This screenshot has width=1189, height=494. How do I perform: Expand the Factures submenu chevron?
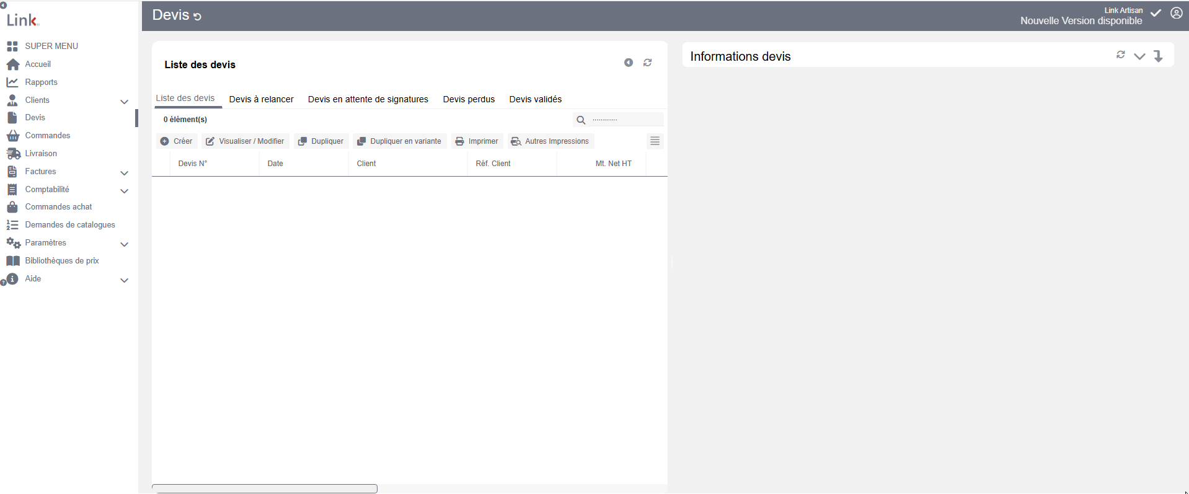pos(124,173)
